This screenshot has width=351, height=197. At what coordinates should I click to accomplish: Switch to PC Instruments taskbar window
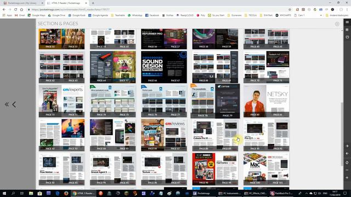pyautogui.click(x=230, y=193)
